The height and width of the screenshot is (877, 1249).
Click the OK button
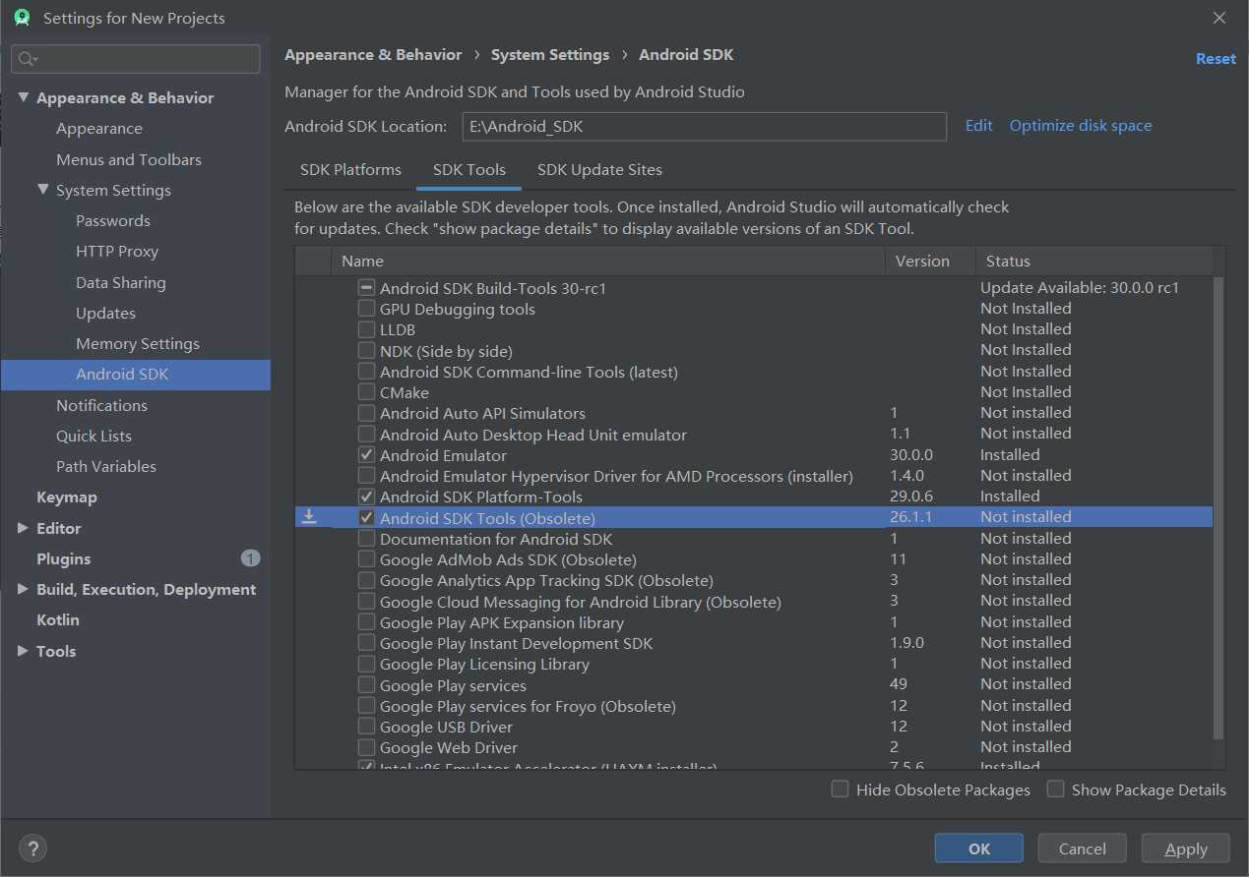(979, 848)
